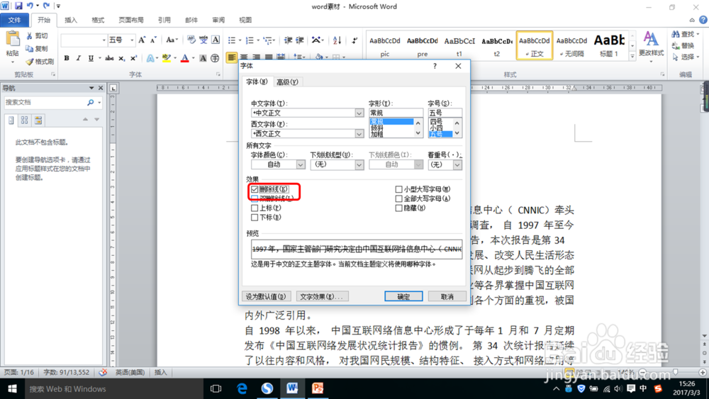Open the 审阅 Review ribbon tab
Screen dimensions: 709x399
point(218,20)
